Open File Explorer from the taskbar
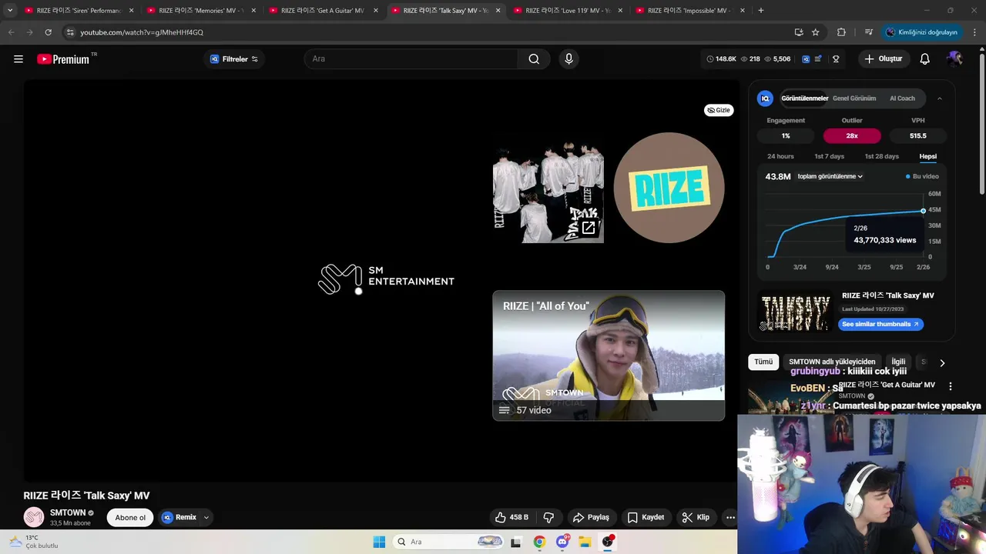986x554 pixels. coord(585,542)
